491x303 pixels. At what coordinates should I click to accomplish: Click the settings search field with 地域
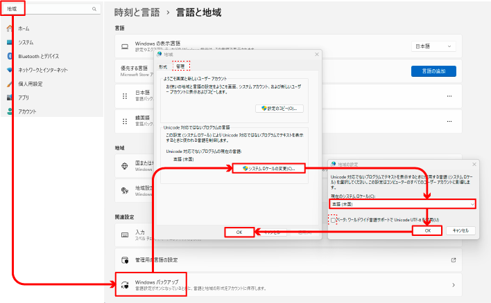49,9
